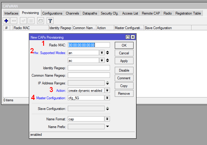The image size is (207, 145).
Task: Expand the Name Prefix field arrow
Action: [x=107, y=127]
